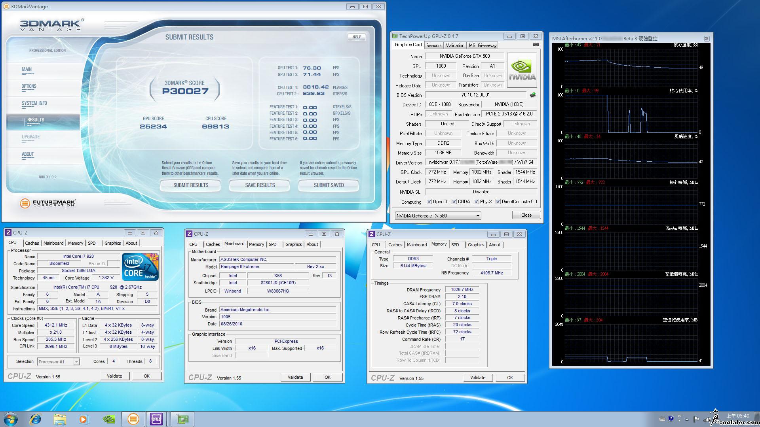Toggle the PhysX checkbox
760x427 pixels.
(x=476, y=202)
